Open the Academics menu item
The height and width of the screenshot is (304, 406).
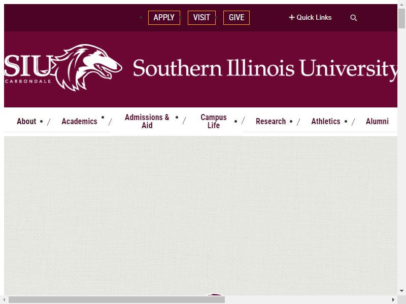pyautogui.click(x=79, y=121)
